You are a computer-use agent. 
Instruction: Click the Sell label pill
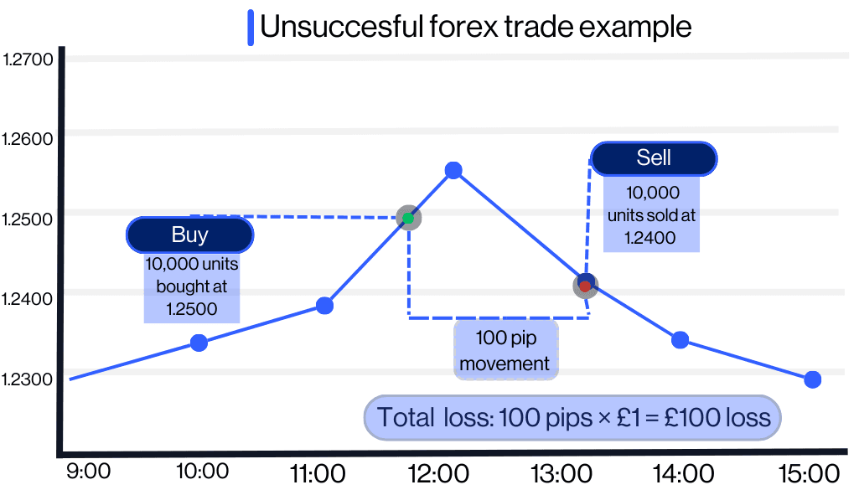(654, 157)
